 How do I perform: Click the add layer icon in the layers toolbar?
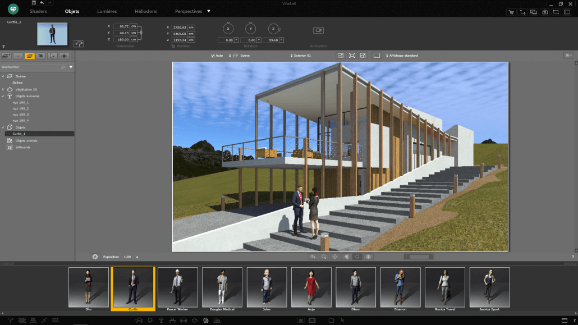[6, 56]
